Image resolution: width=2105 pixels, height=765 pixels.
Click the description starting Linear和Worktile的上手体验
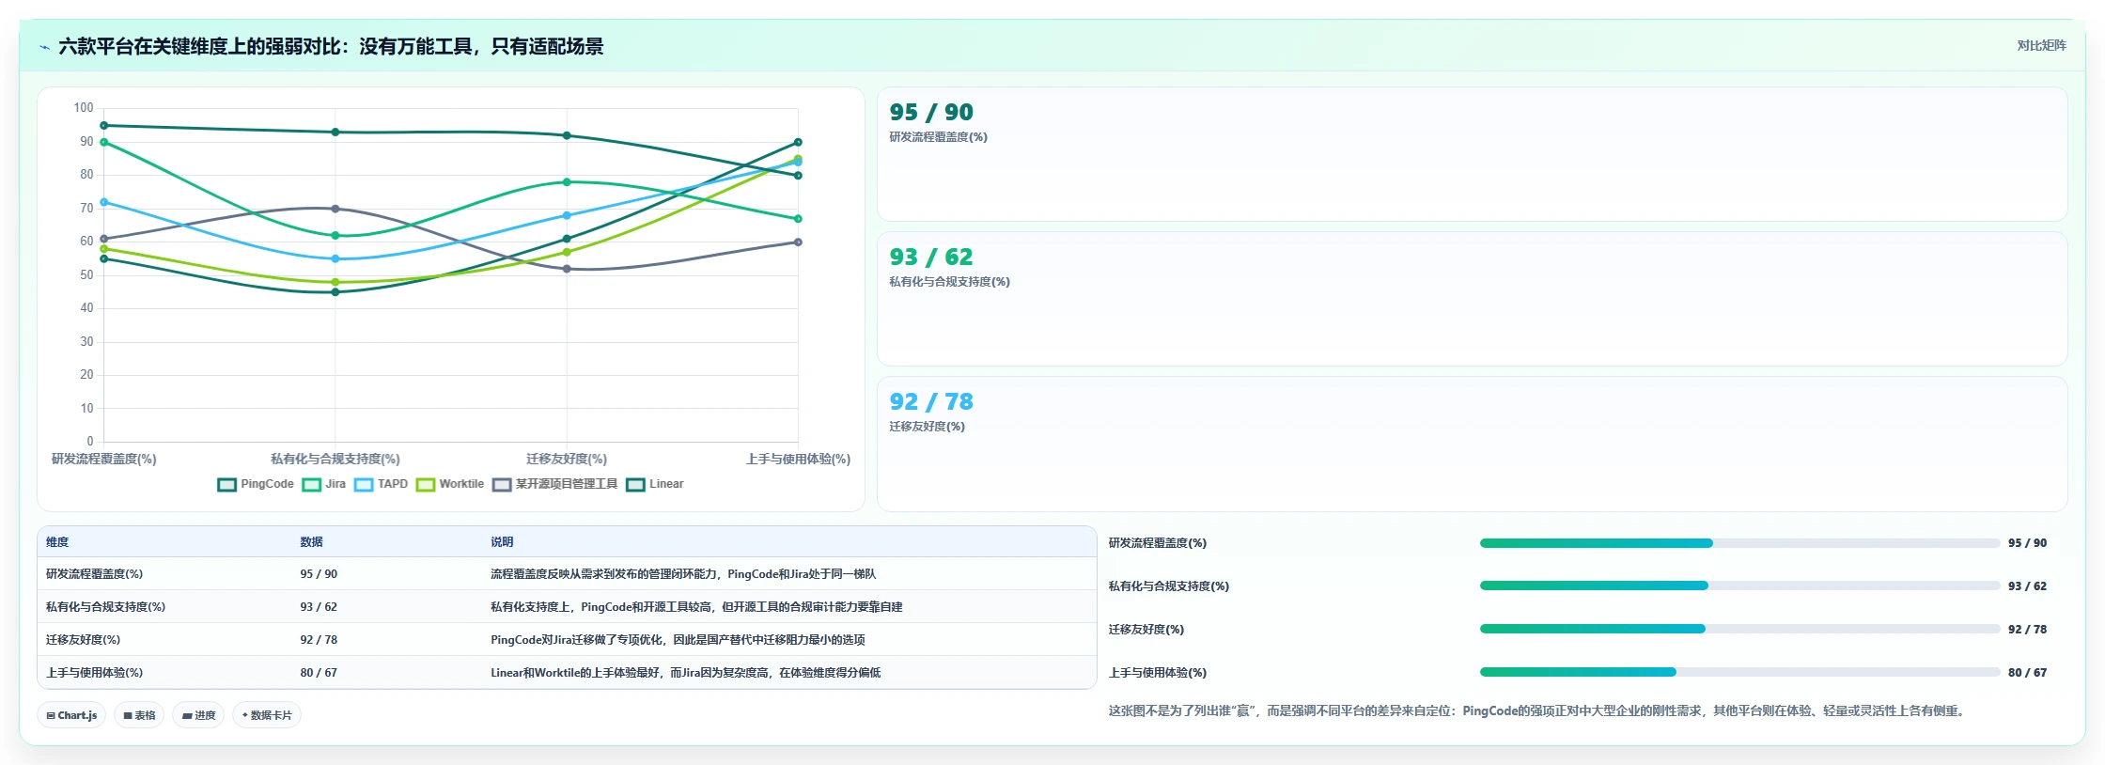(686, 673)
